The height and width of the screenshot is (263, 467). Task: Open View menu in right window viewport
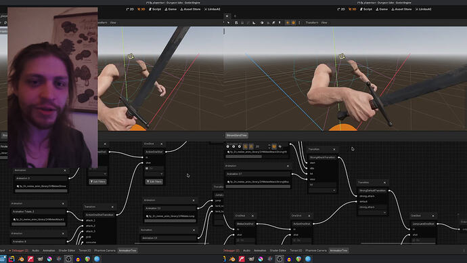[x=324, y=22]
